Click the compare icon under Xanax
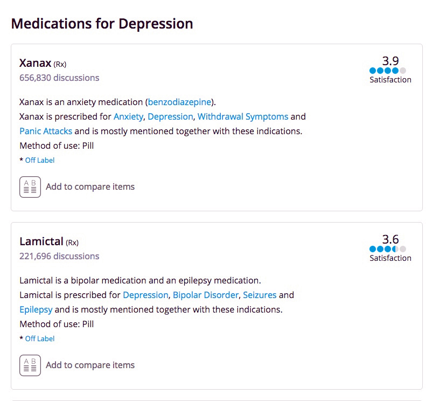This screenshot has width=426, height=401. click(30, 187)
